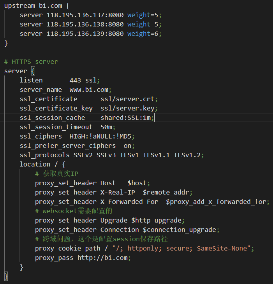Click the closing brace of the location block
273x284 pixels.
click(21, 267)
